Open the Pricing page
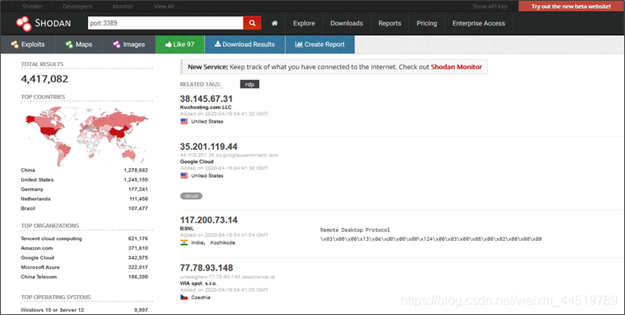Image resolution: width=625 pixels, height=315 pixels. coord(427,23)
